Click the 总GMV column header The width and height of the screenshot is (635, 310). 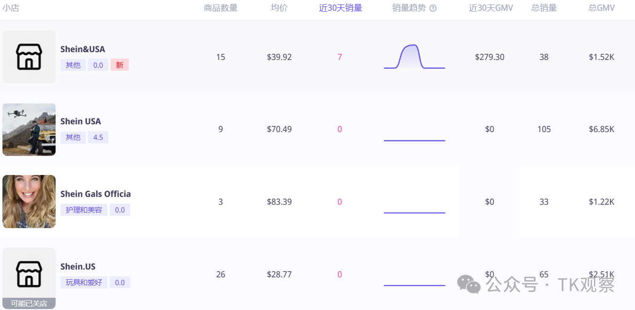[601, 8]
